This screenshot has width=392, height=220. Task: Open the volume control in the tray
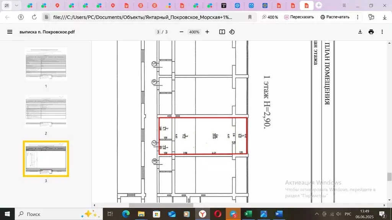coord(339,214)
